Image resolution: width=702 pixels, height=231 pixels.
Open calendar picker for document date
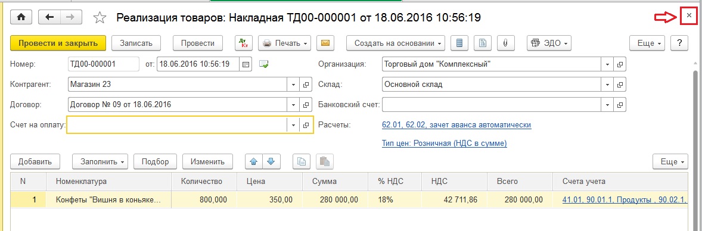pos(246,64)
